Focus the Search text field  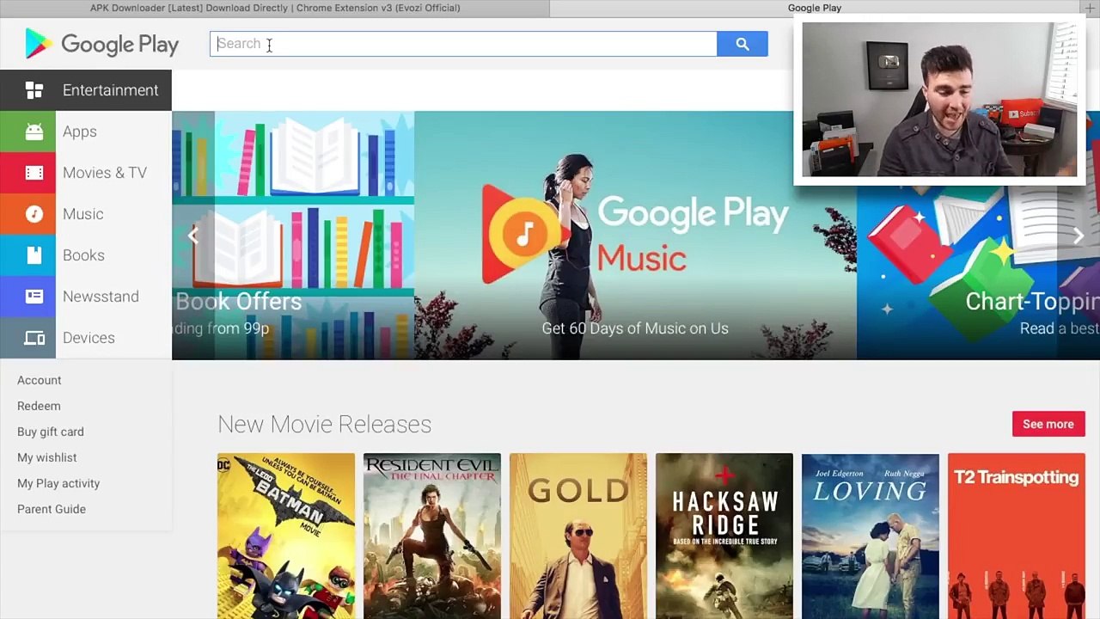pyautogui.click(x=463, y=44)
